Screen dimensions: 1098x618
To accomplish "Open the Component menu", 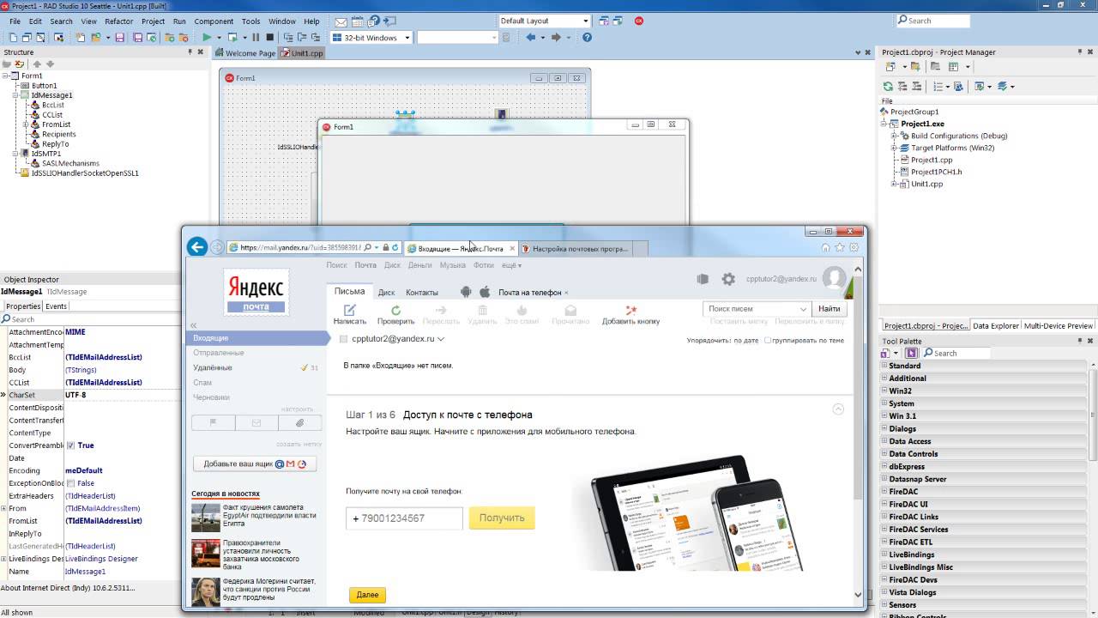I will click(214, 21).
